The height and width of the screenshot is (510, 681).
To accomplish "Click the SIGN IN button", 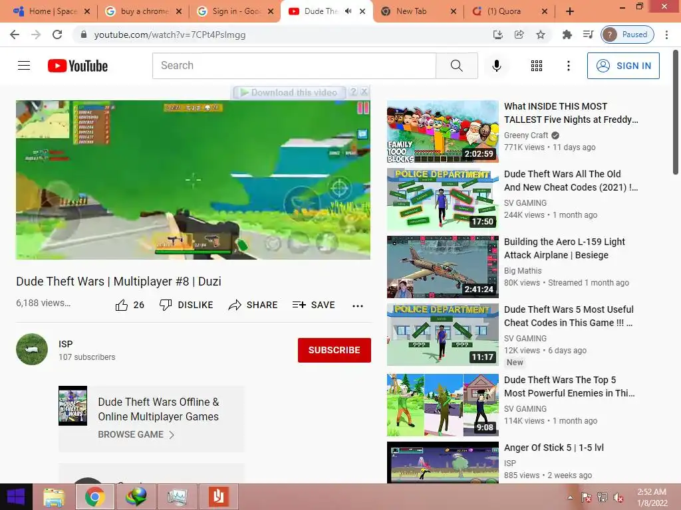I will pos(623,66).
